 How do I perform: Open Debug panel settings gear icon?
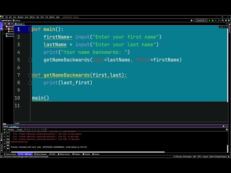tap(223, 126)
